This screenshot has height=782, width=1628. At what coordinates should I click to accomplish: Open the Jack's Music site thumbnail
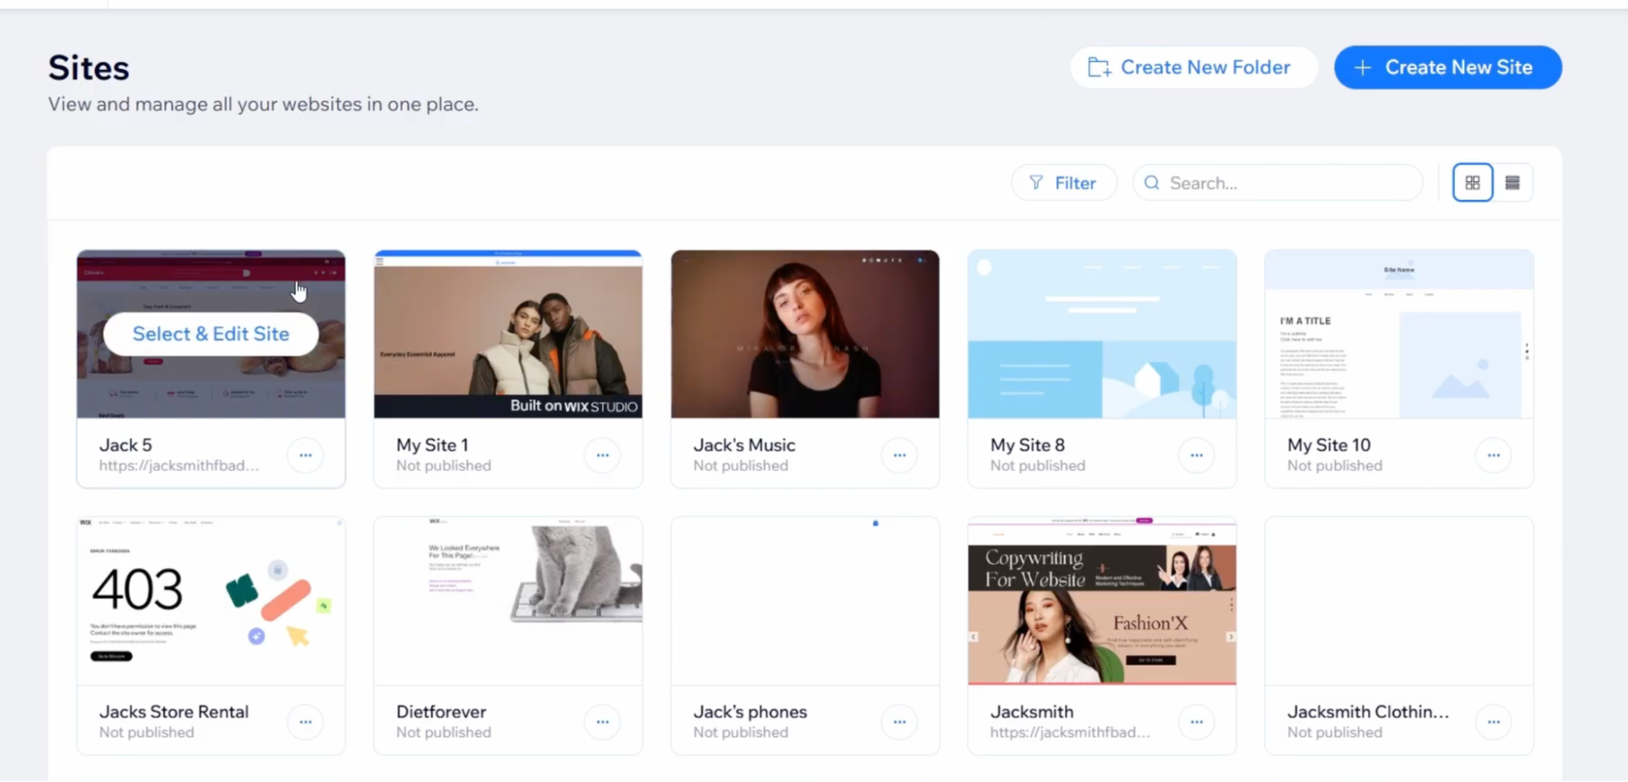click(x=804, y=334)
